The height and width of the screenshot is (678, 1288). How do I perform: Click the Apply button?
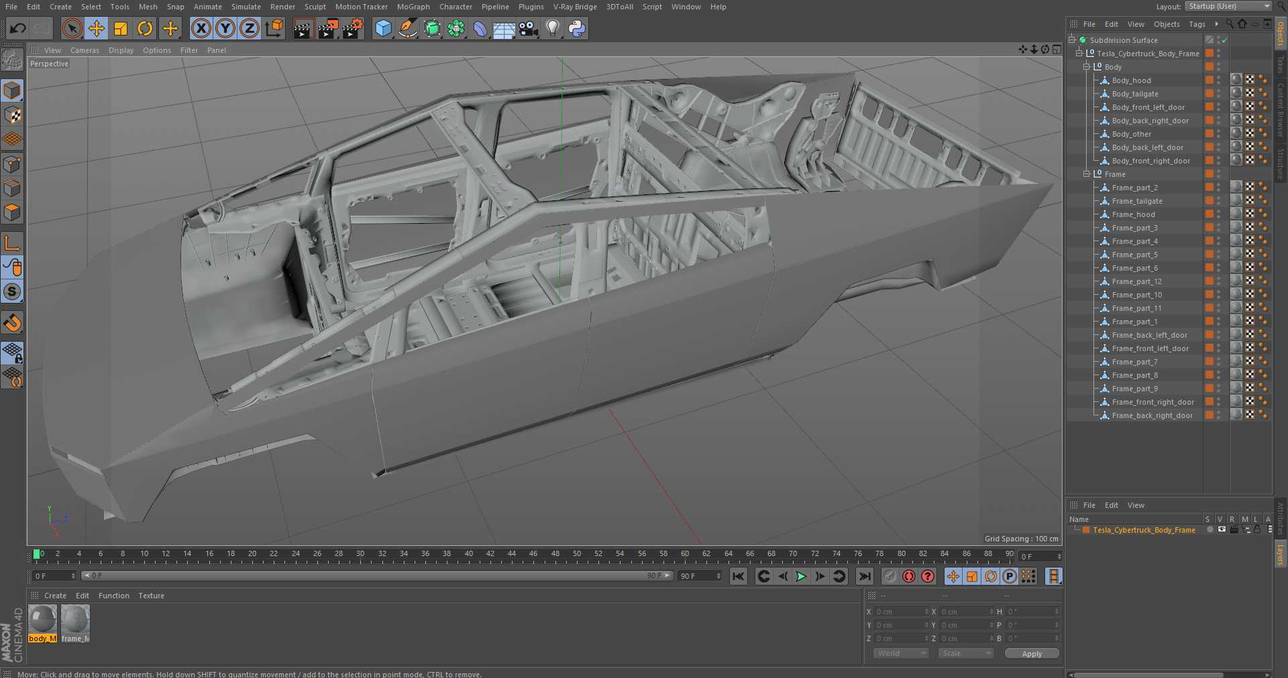(1032, 654)
